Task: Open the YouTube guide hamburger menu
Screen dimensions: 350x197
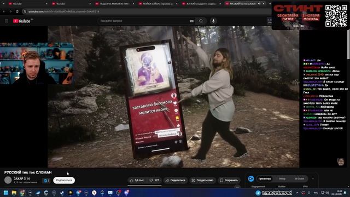Action: tap(7, 21)
